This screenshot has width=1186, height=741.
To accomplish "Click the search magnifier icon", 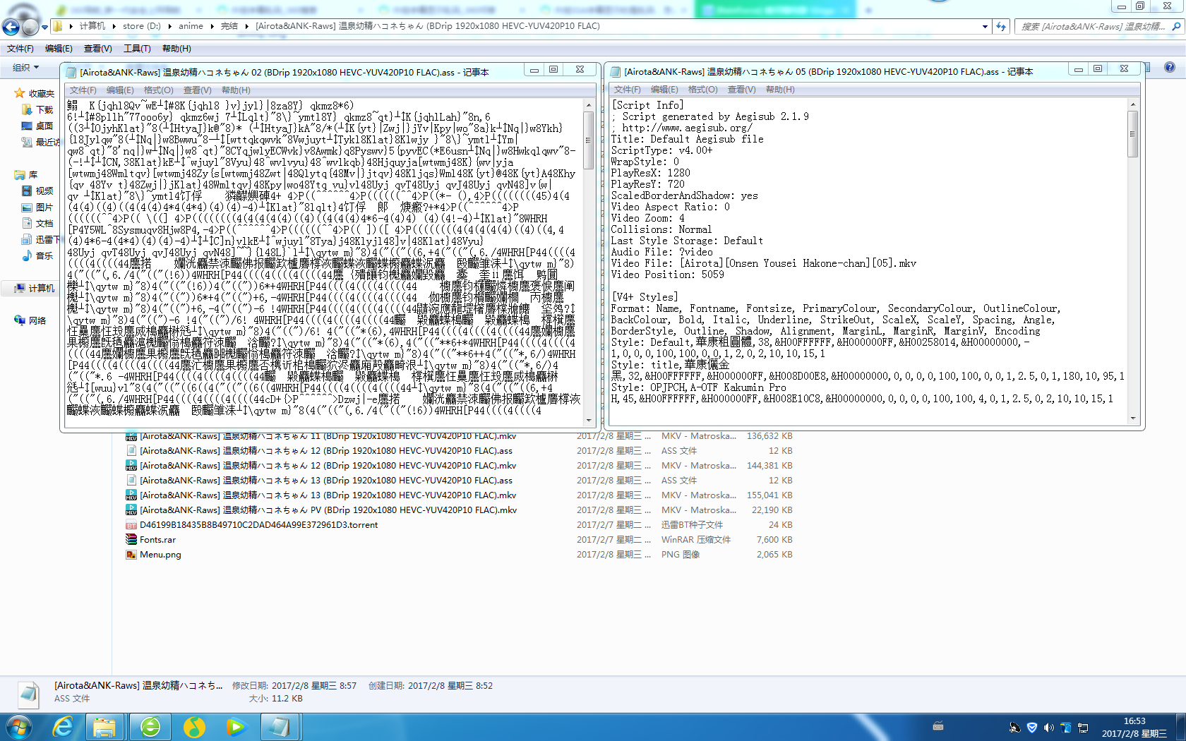I will tap(1176, 26).
